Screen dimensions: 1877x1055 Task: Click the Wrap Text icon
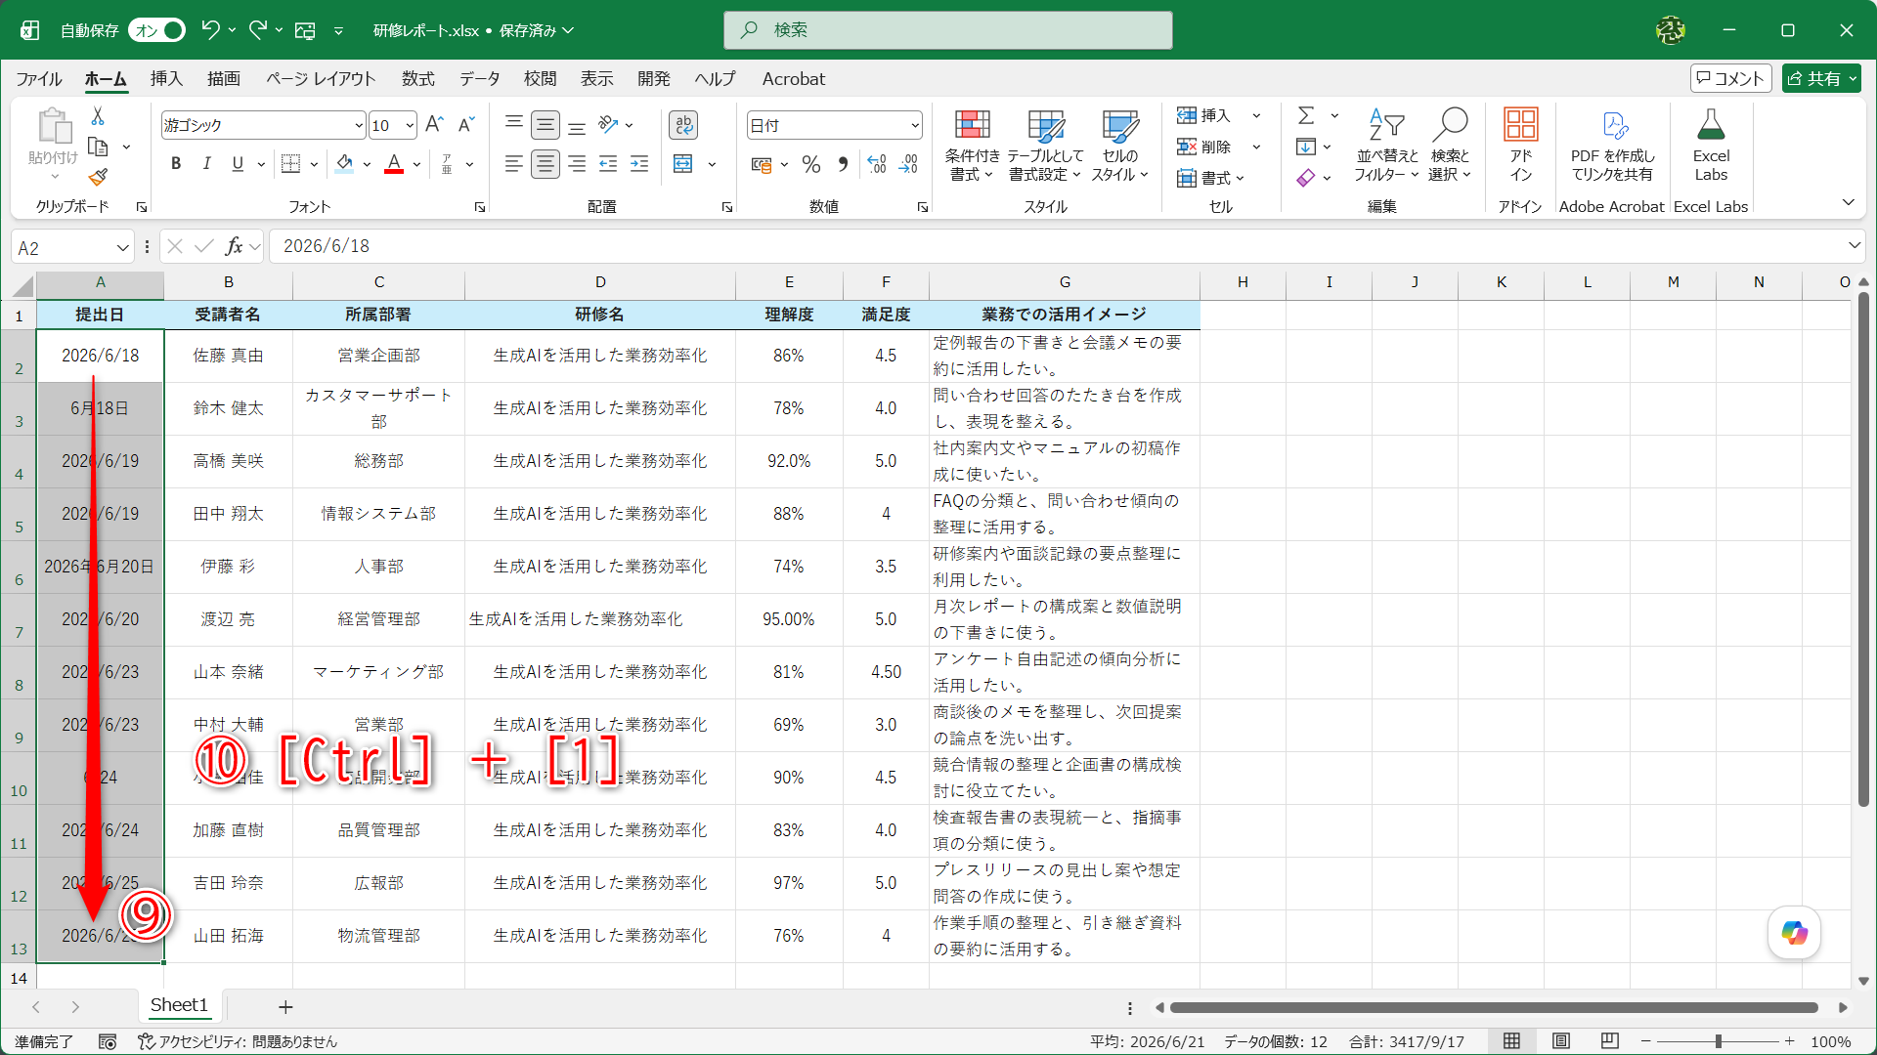683,124
